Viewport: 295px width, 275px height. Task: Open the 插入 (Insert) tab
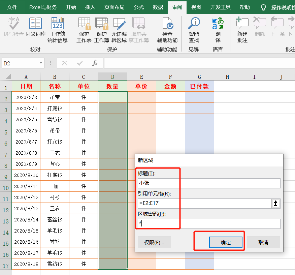[90, 7]
